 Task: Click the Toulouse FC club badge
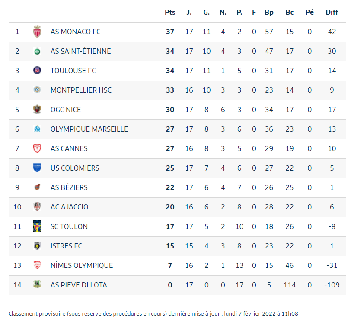(37, 71)
